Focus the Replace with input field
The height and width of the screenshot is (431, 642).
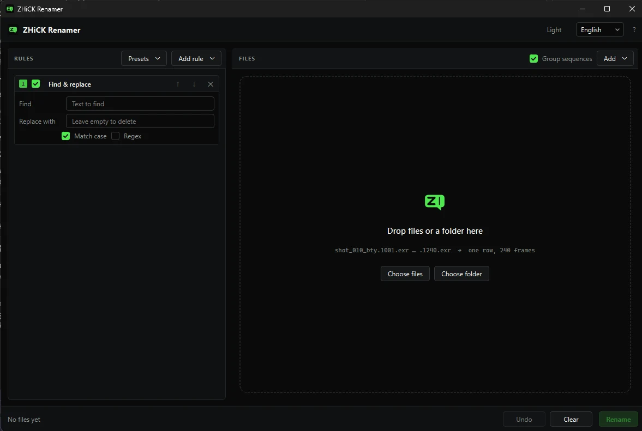click(140, 122)
